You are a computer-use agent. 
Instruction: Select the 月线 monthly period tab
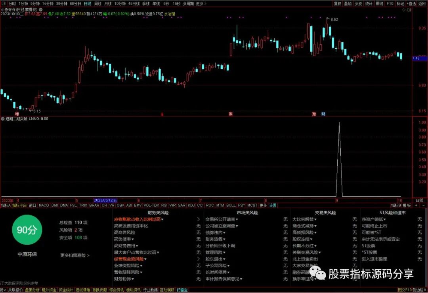(108, 4)
